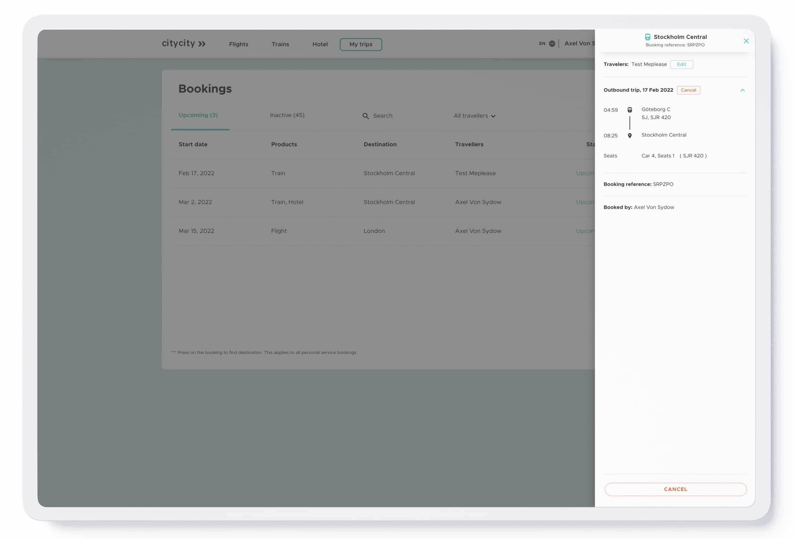Collapse the Outbound trip section
Image resolution: width=794 pixels, height=539 pixels.
(743, 90)
